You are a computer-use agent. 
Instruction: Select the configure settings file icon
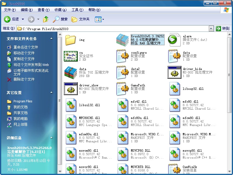pos(123,56)
